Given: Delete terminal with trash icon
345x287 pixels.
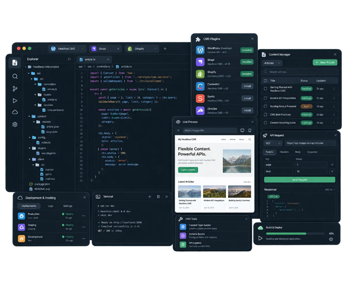Looking at the screenshot, I should tap(158, 197).
